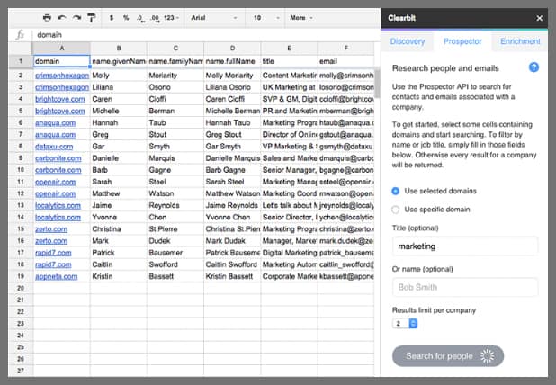Apply percent format icon

[x=126, y=17]
